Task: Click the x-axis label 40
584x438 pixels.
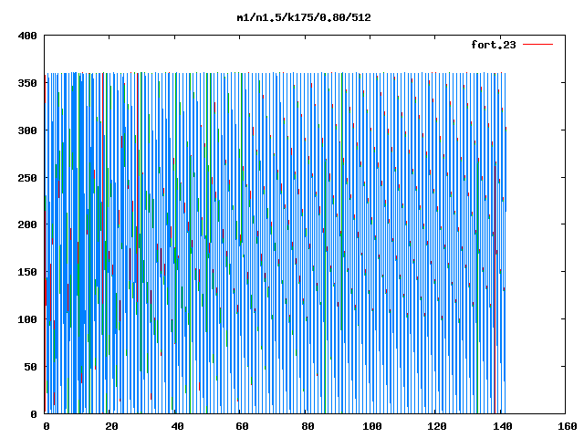Action: point(177,426)
